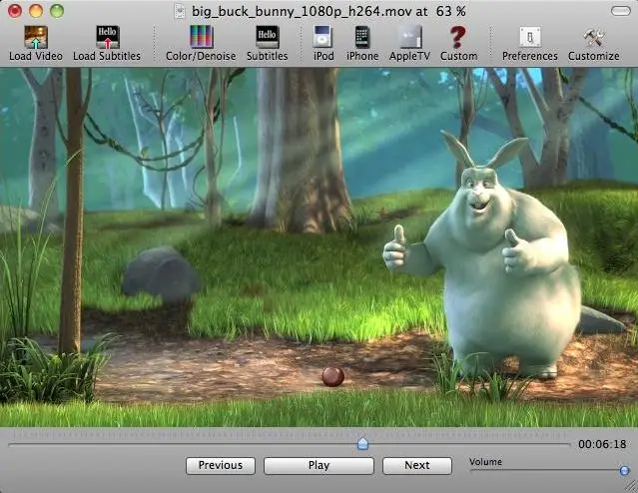Click the Previous button
This screenshot has height=493, width=638.
tap(221, 465)
